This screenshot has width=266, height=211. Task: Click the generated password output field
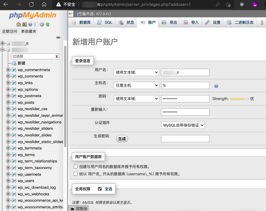click(x=185, y=138)
